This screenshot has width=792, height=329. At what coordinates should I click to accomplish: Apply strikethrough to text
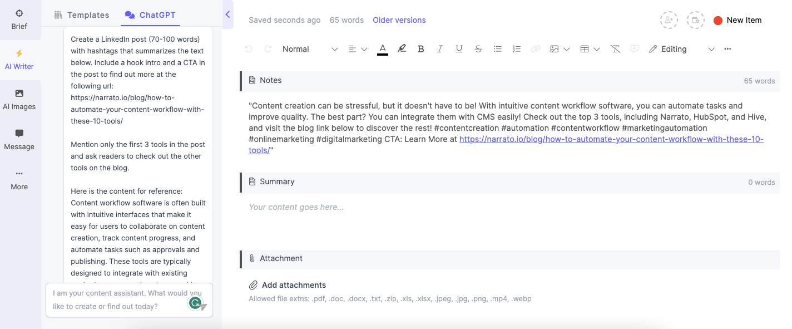click(478, 49)
